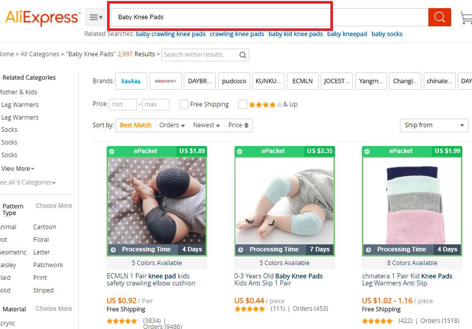This screenshot has height=329, width=472.
Task: Click the Price sort arrows icon
Action: [x=246, y=125]
